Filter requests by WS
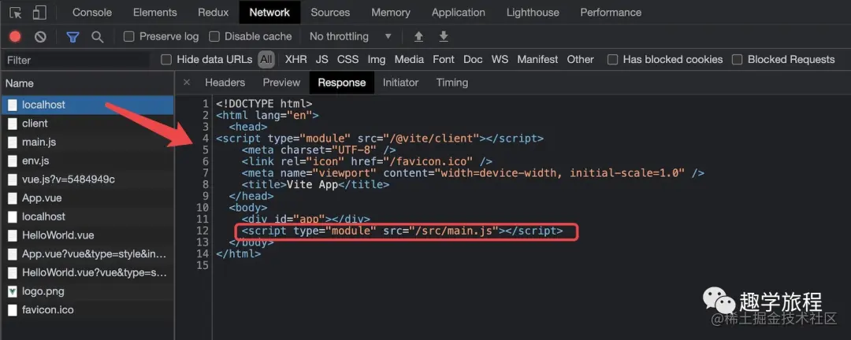 pyautogui.click(x=500, y=60)
